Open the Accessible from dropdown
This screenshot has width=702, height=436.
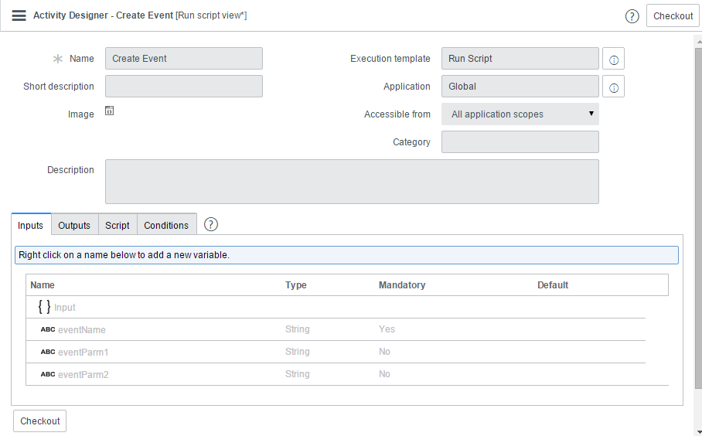tap(520, 114)
